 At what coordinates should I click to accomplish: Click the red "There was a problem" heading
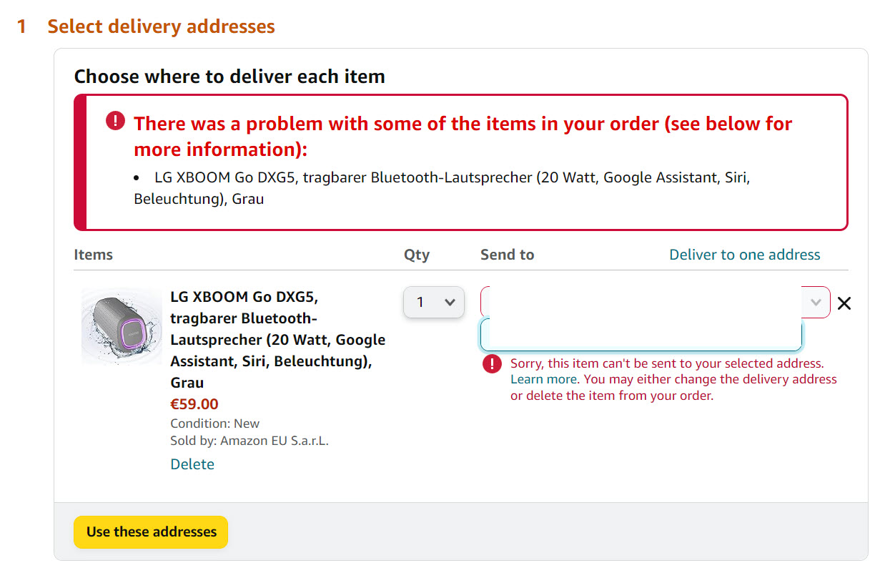tap(463, 136)
